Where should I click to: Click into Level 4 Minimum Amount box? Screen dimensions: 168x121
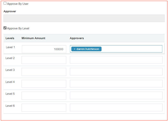44,84
